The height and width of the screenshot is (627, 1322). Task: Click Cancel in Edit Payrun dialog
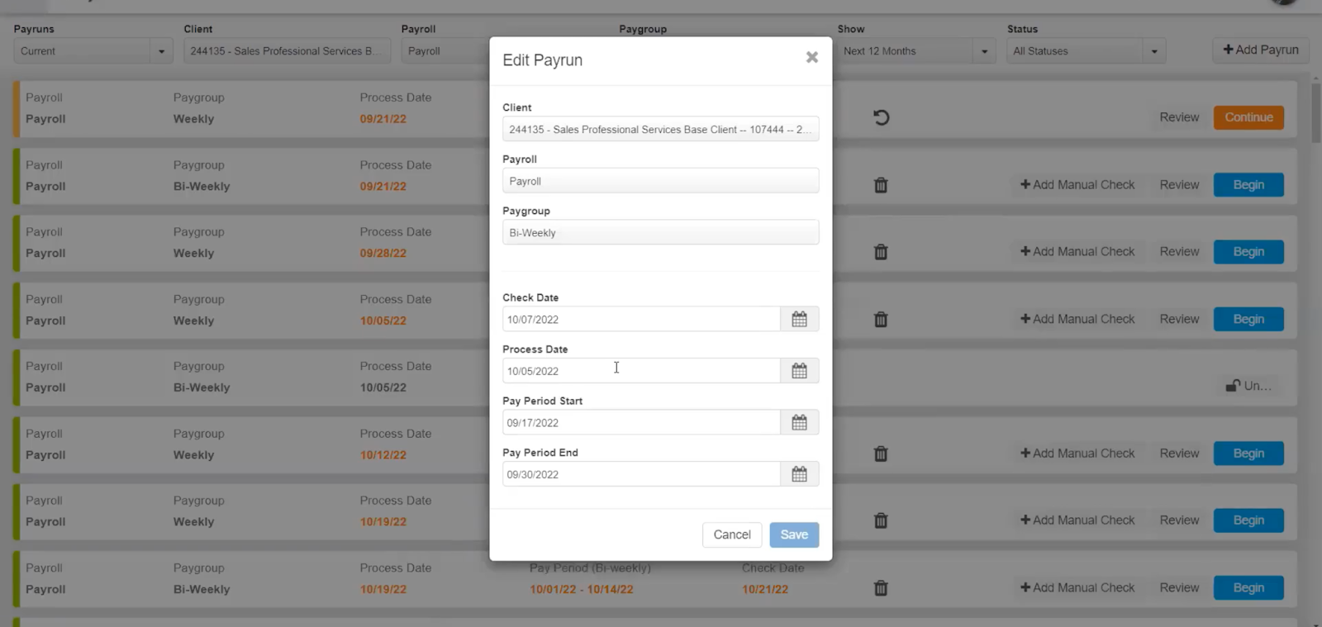pyautogui.click(x=732, y=534)
